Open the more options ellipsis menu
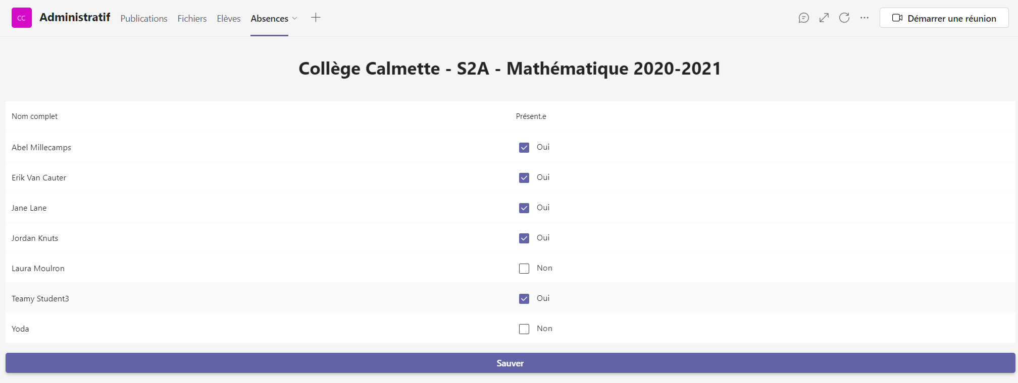Viewport: 1018px width, 383px height. coord(864,18)
